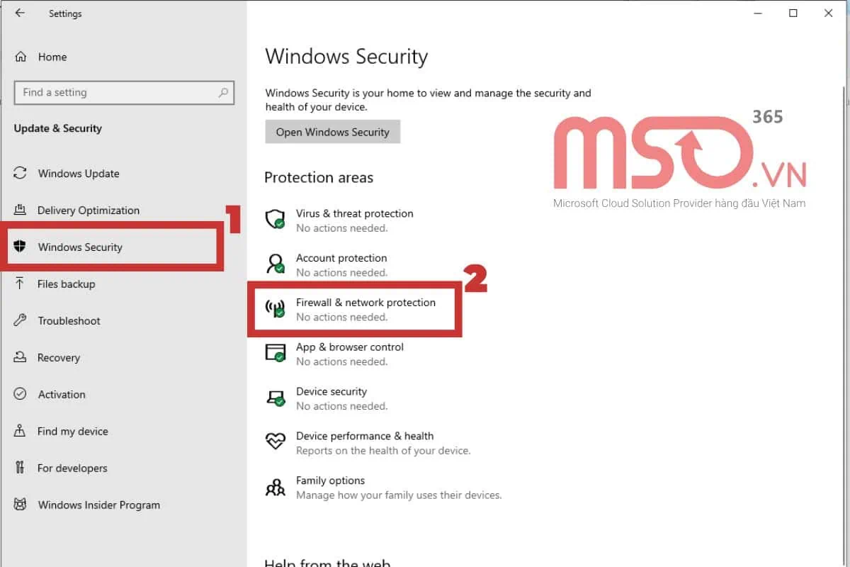Click the back arrow icon in Settings
Viewport: 850px width, 567px height.
point(20,13)
